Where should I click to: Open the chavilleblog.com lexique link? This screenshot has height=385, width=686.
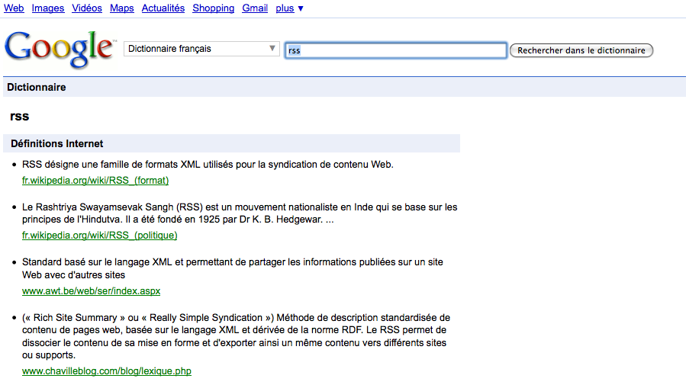(x=107, y=371)
